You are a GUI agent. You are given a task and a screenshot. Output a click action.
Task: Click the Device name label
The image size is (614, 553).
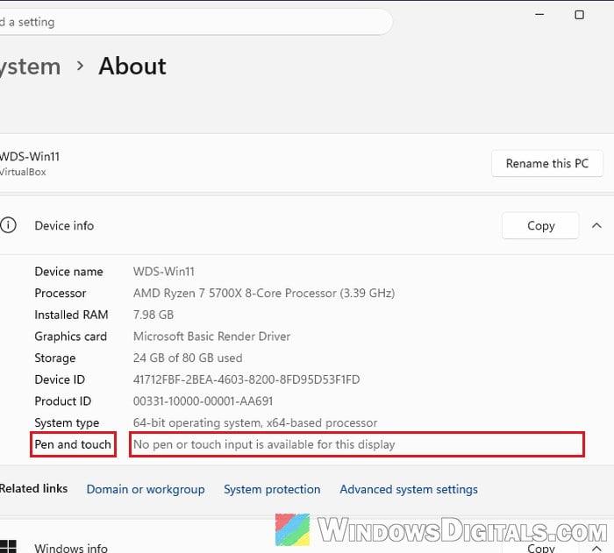pos(69,272)
